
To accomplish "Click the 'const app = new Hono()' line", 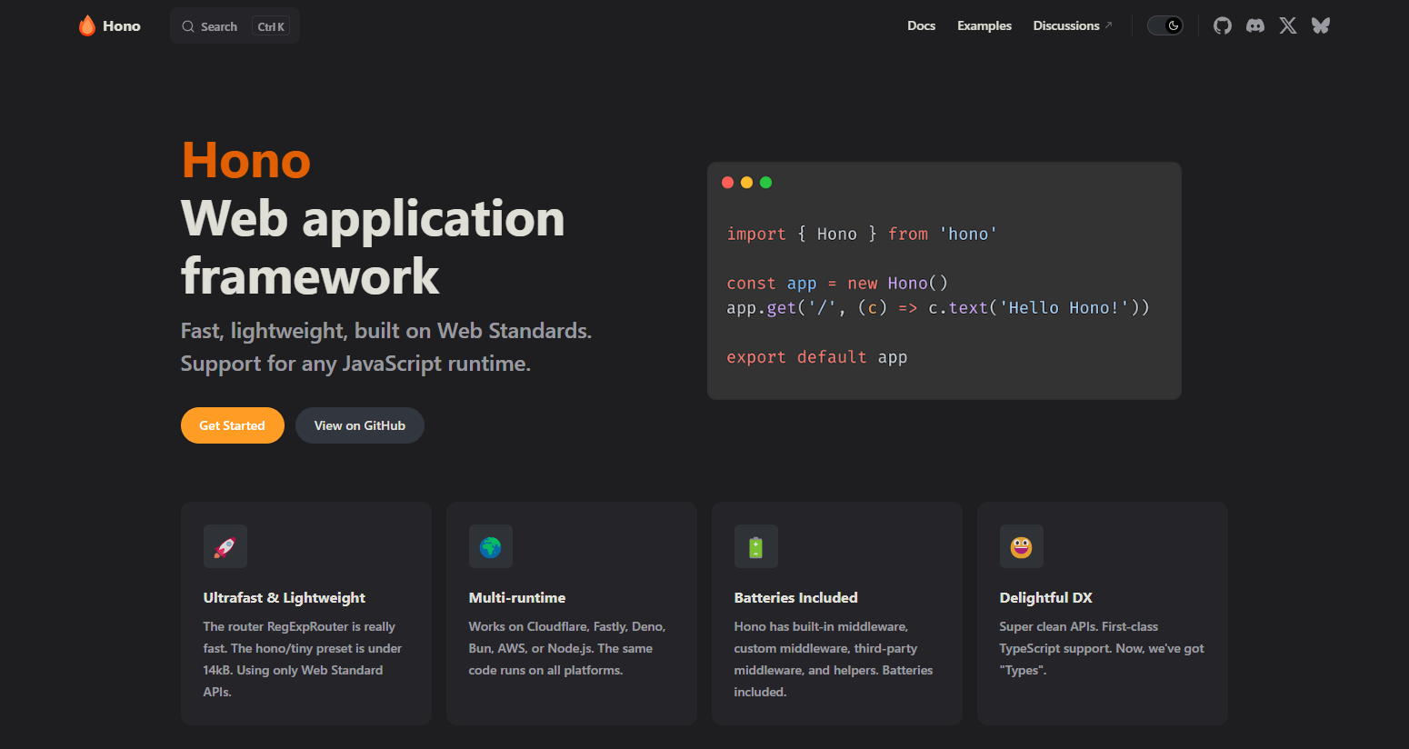I will point(837,284).
